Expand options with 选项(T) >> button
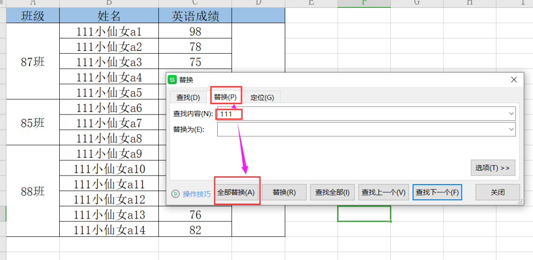Viewport: 533px width, 260px height. pos(493,168)
